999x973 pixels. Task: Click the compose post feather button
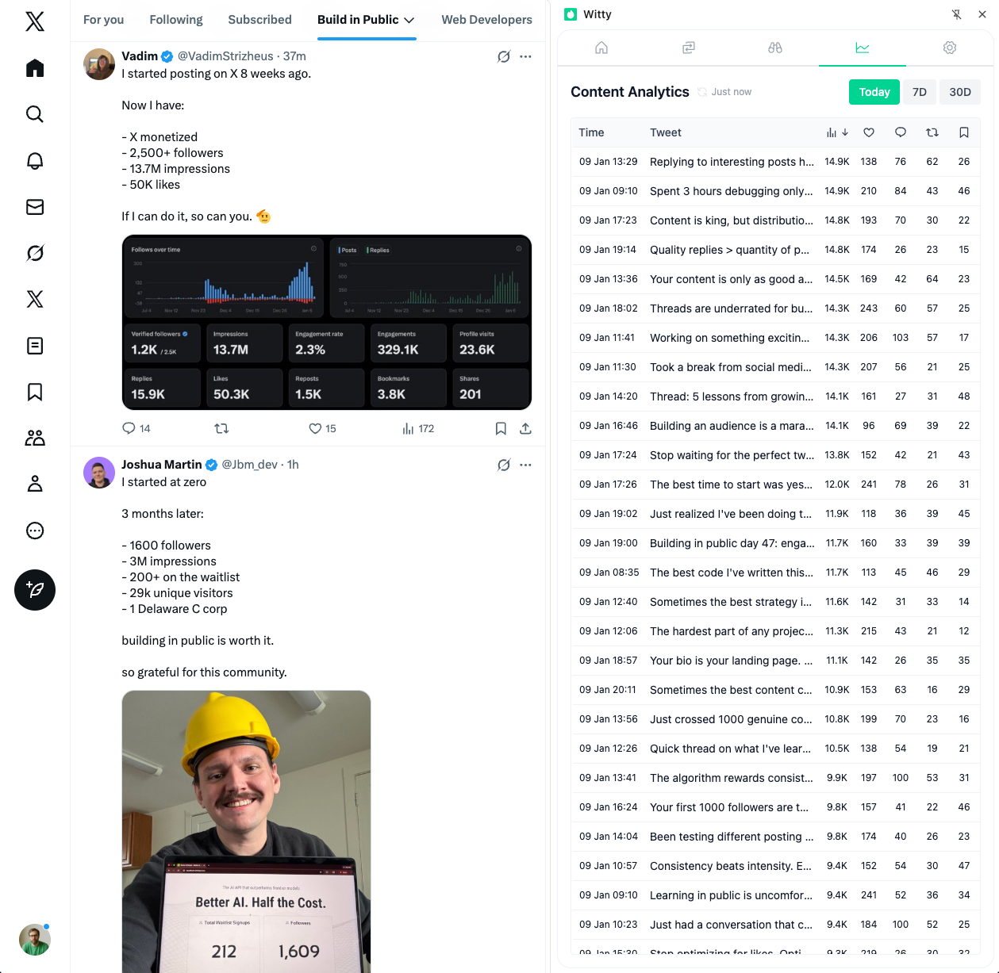[x=35, y=590]
